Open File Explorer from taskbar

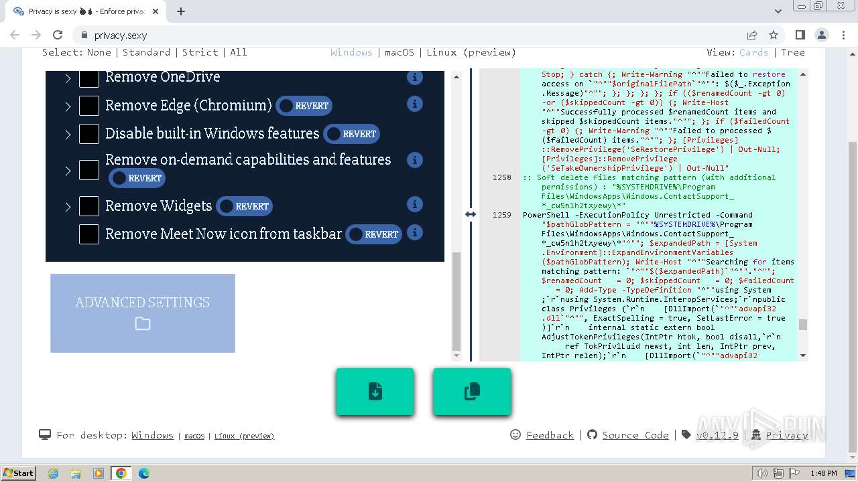point(76,473)
